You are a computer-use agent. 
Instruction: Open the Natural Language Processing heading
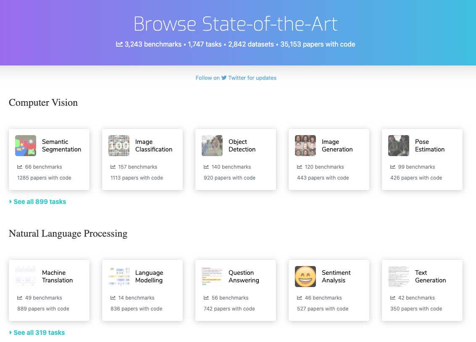[68, 234]
